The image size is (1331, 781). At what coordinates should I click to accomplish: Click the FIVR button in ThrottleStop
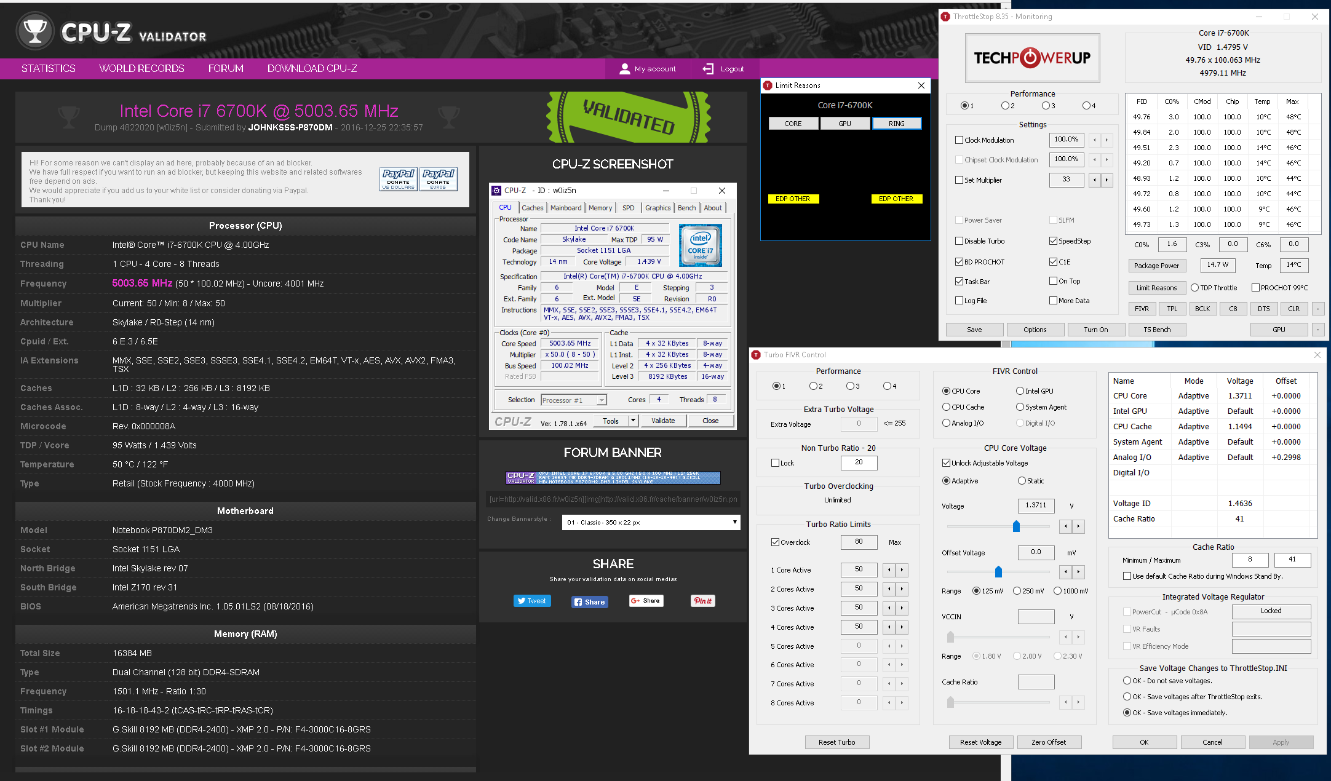1142,309
